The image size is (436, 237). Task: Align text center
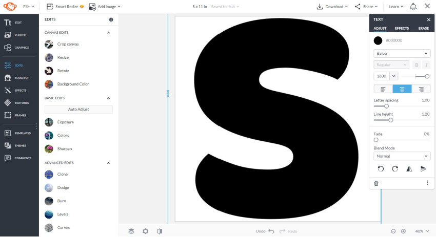pos(402,89)
